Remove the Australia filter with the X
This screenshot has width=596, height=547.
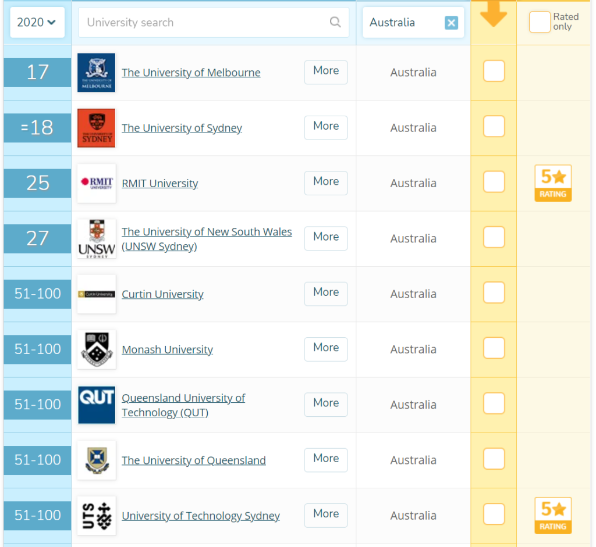[451, 23]
